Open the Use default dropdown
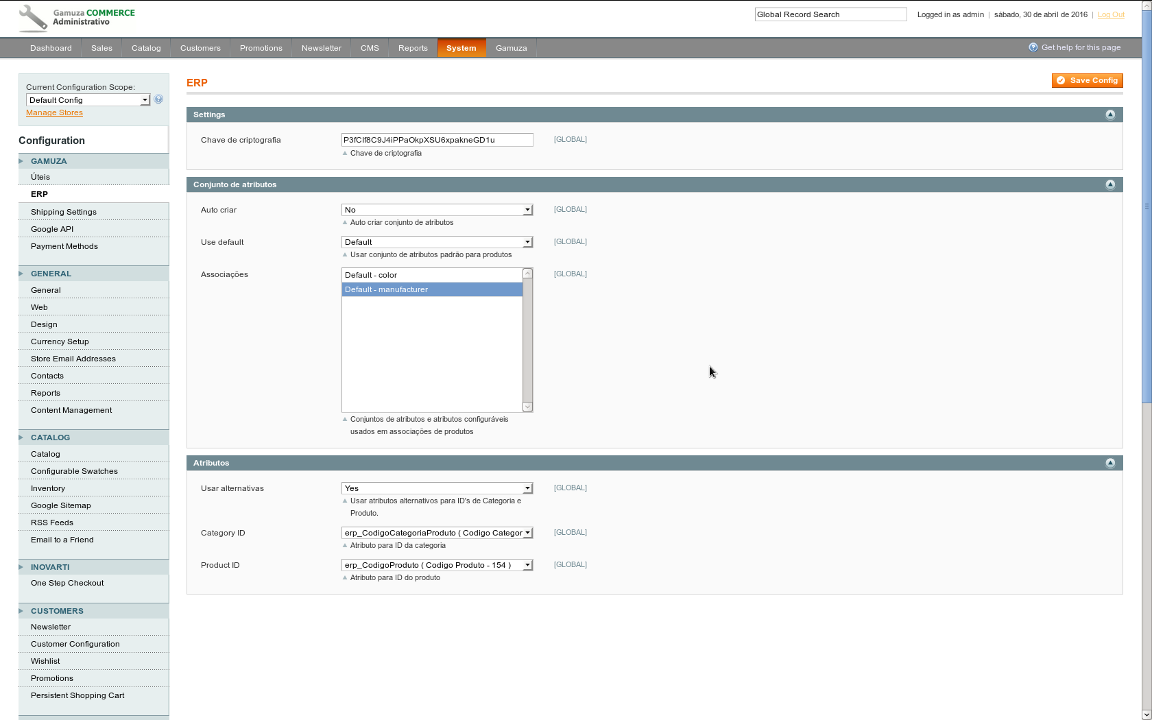1152x720 pixels. [437, 242]
